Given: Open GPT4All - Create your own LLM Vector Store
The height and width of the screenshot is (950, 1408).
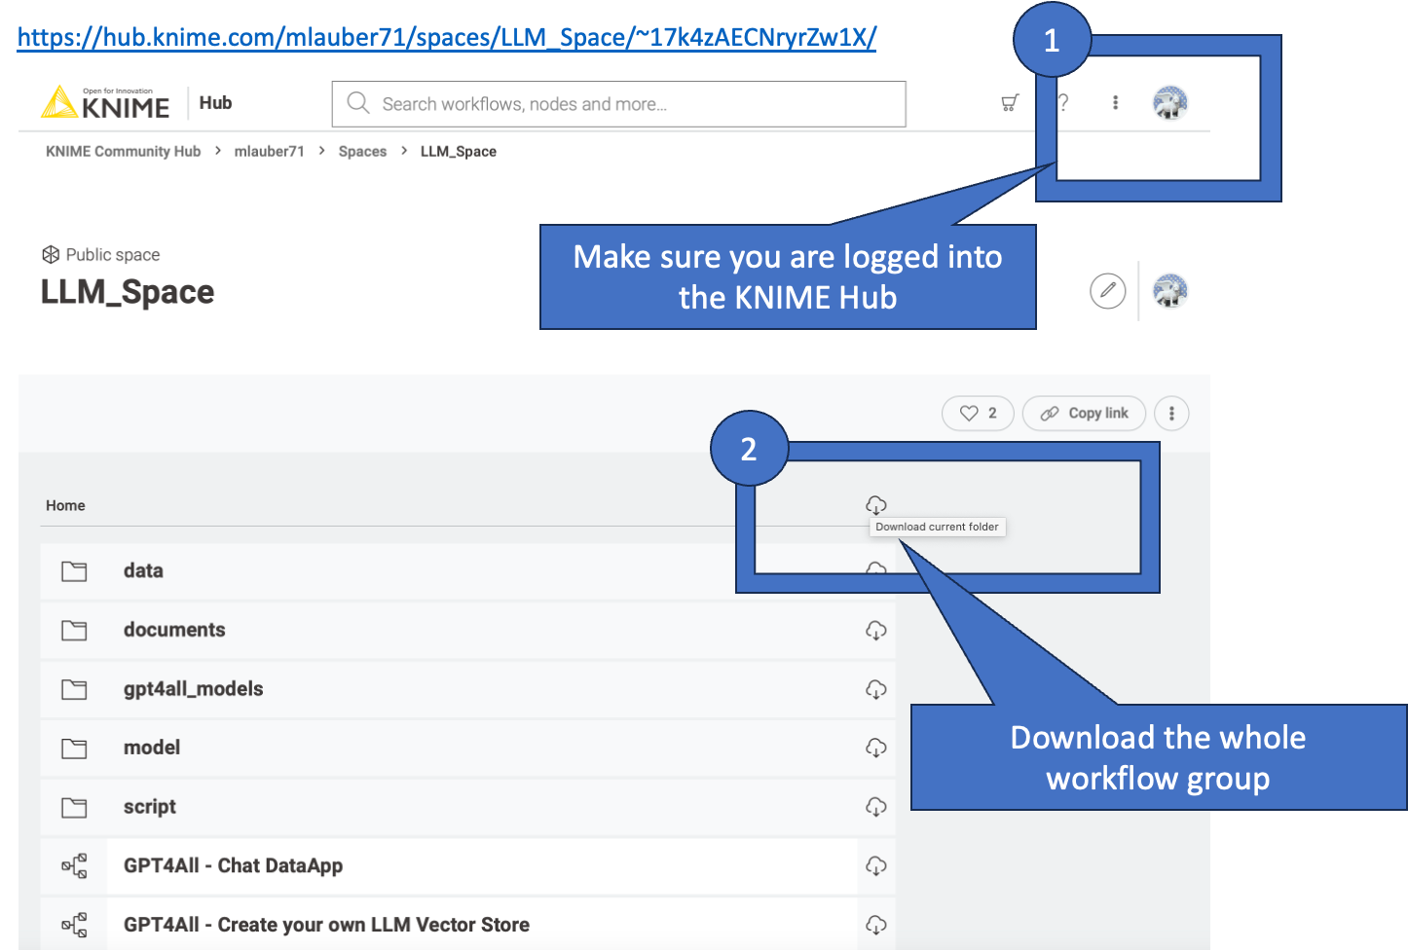Looking at the screenshot, I should click(326, 925).
